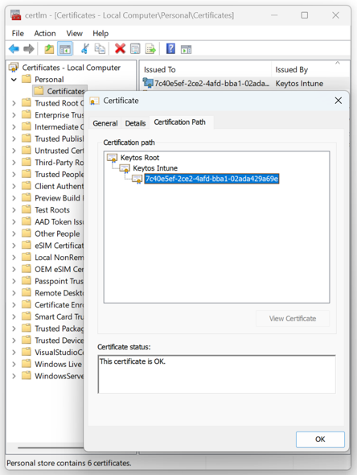The height and width of the screenshot is (475, 357).
Task: Click the 'This certificate is OK.' status text
Action: pyautogui.click(x=133, y=361)
